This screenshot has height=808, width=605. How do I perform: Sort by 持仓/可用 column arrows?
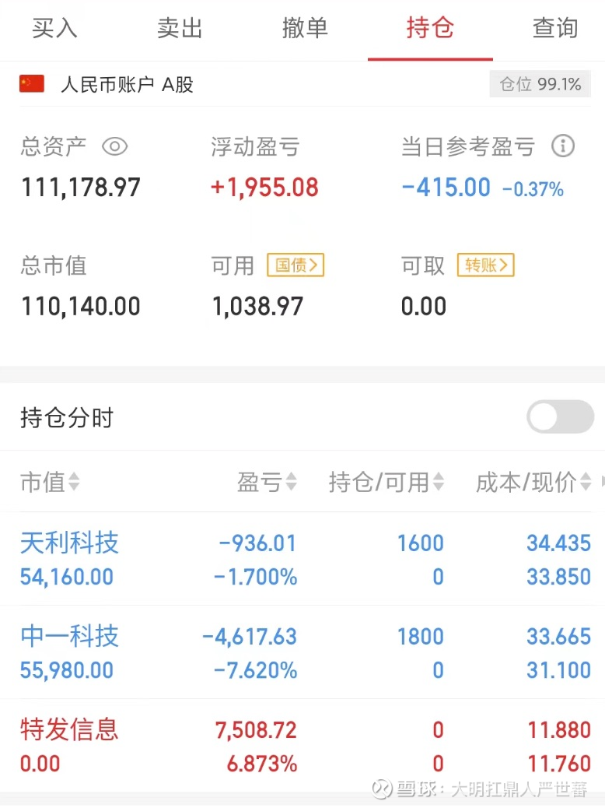[x=439, y=483]
